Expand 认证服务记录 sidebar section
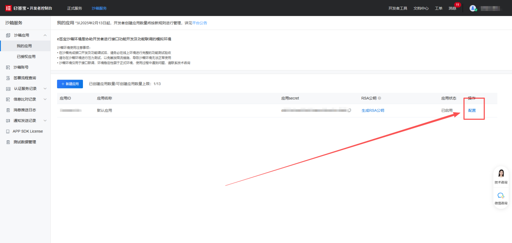 pos(45,89)
